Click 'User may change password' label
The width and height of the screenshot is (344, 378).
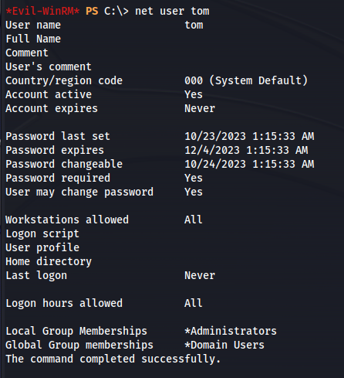pyautogui.click(x=79, y=192)
